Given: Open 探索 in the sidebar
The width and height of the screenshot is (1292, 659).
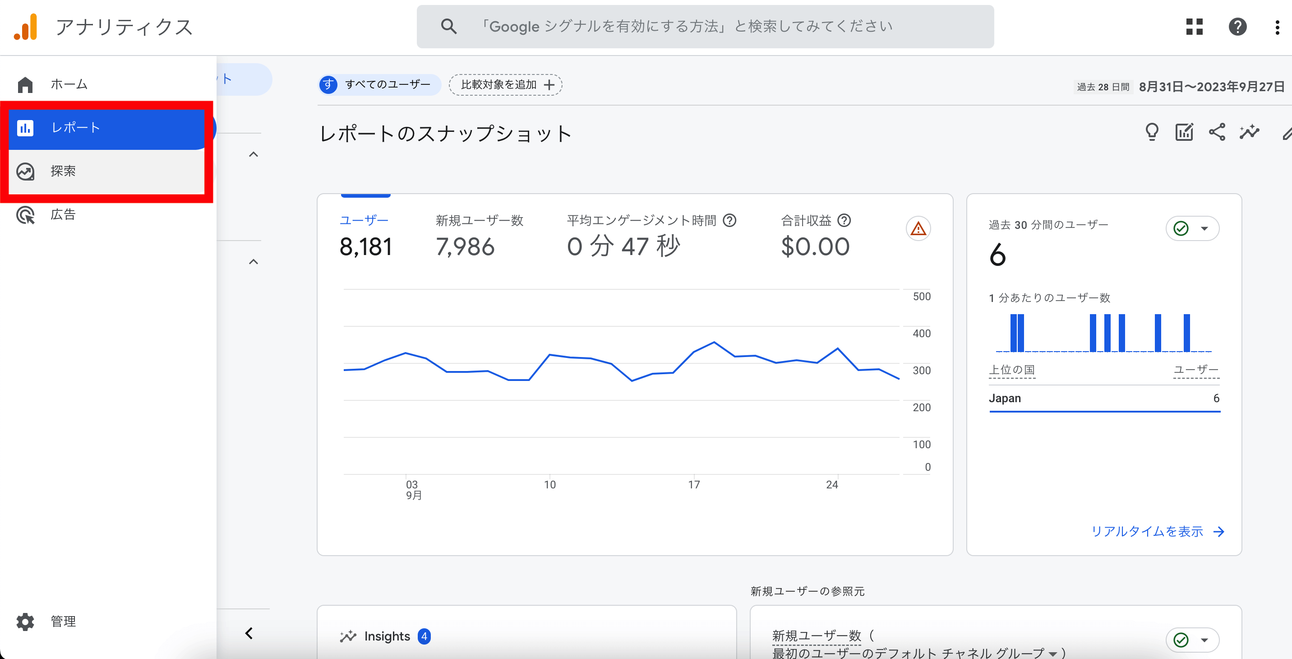Looking at the screenshot, I should 108,171.
